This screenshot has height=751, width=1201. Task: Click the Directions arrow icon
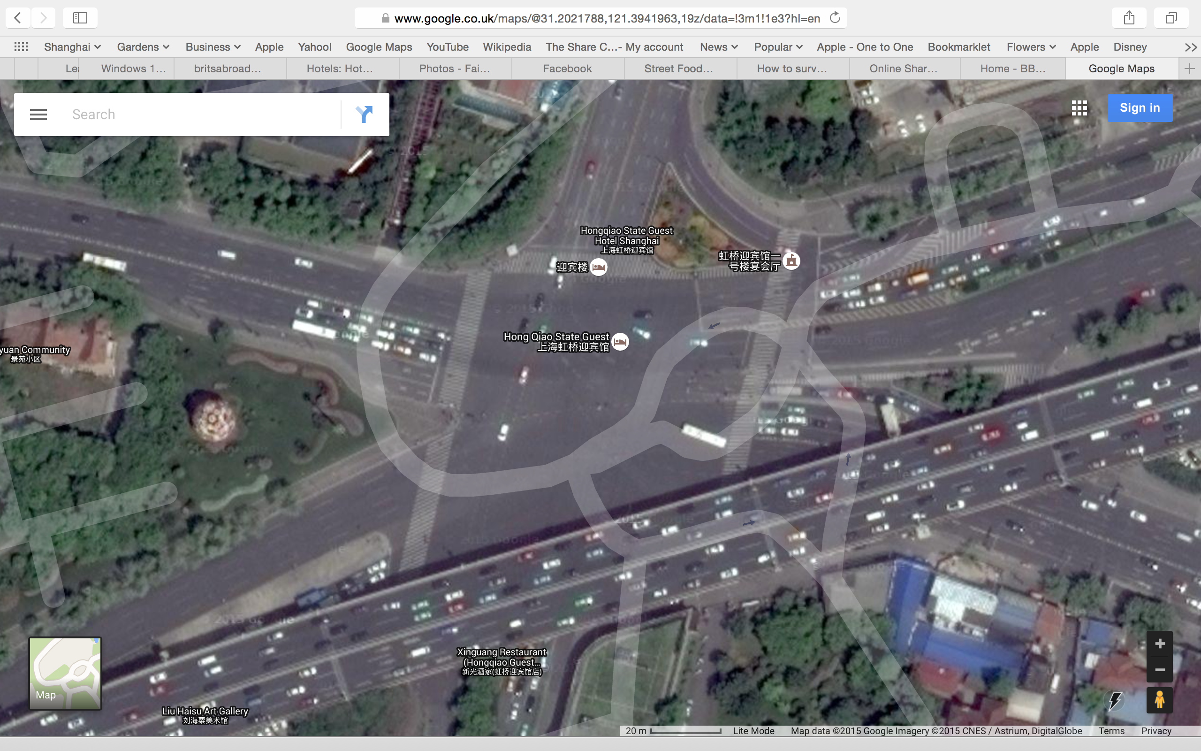click(364, 114)
